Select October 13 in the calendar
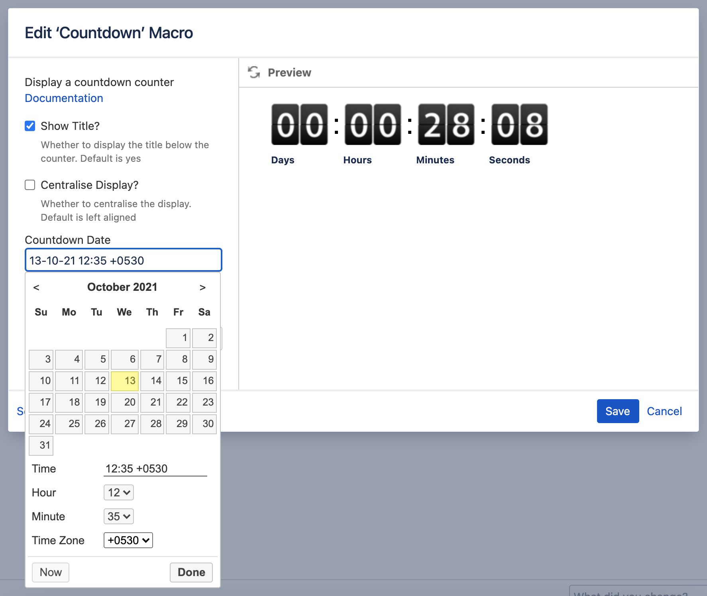 point(124,381)
